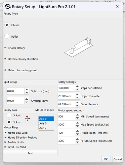Toggle the Enable Rotary switch
This screenshot has height=165, width=125.
[x=5, y=48]
